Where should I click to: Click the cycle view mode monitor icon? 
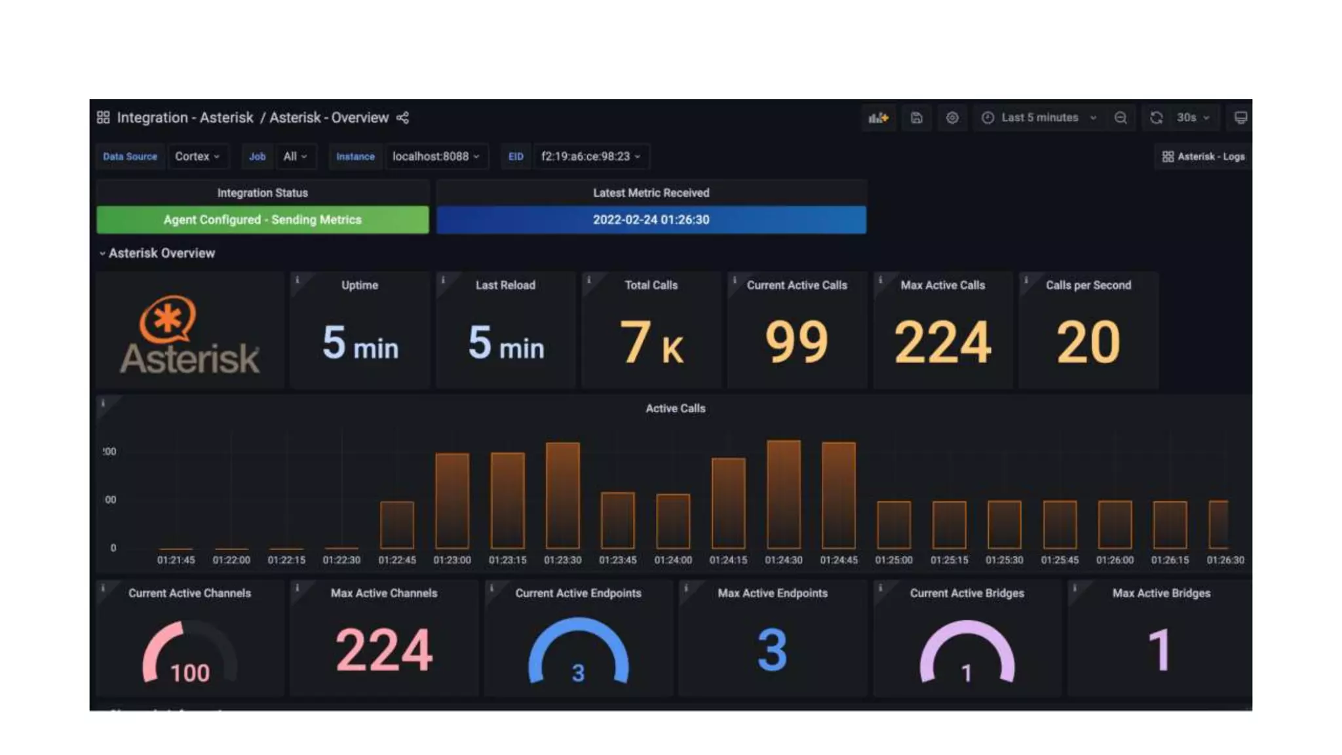point(1240,117)
